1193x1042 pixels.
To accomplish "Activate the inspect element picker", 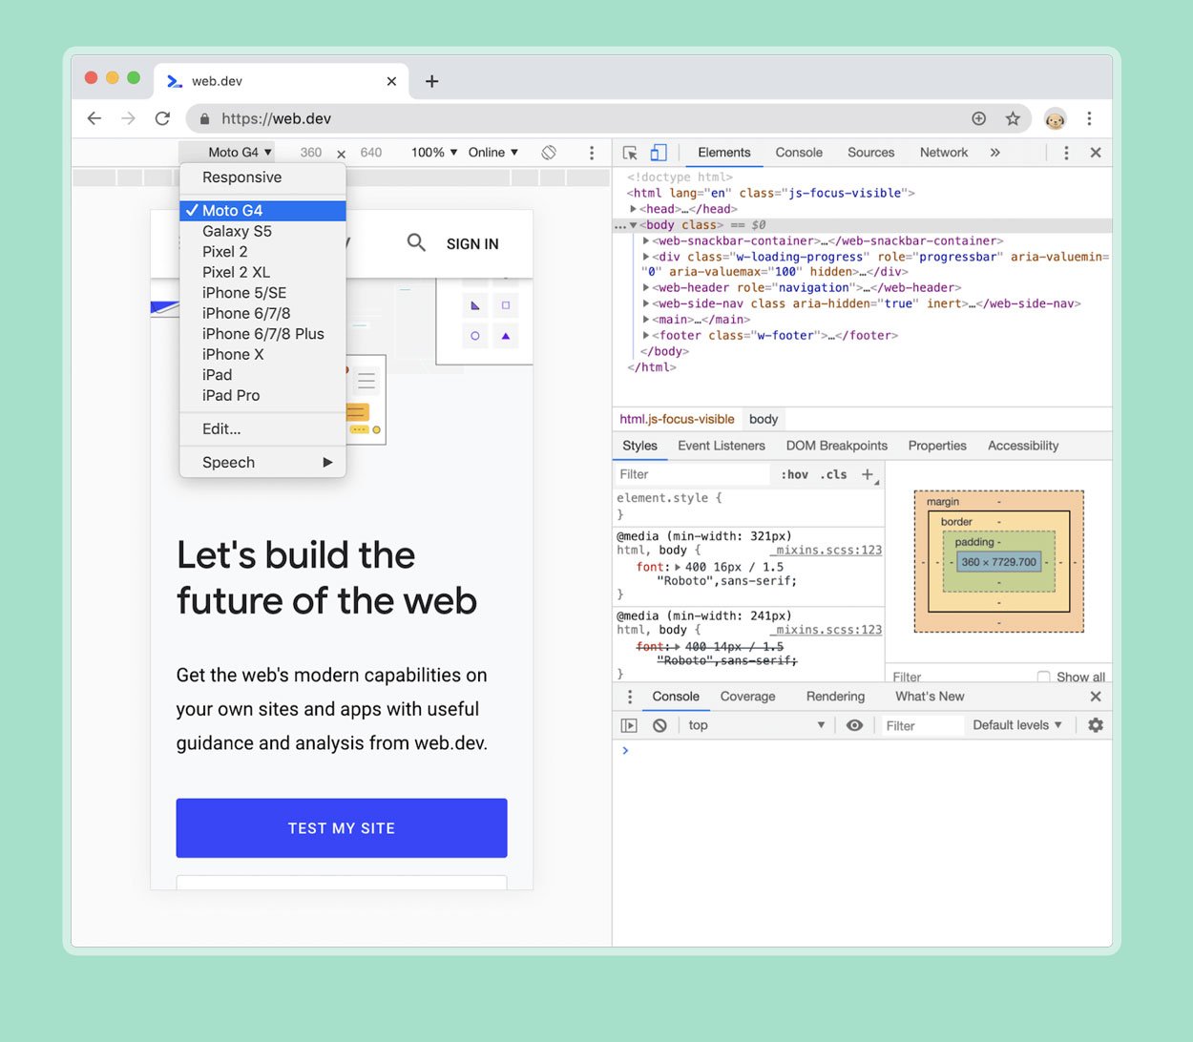I will point(630,153).
